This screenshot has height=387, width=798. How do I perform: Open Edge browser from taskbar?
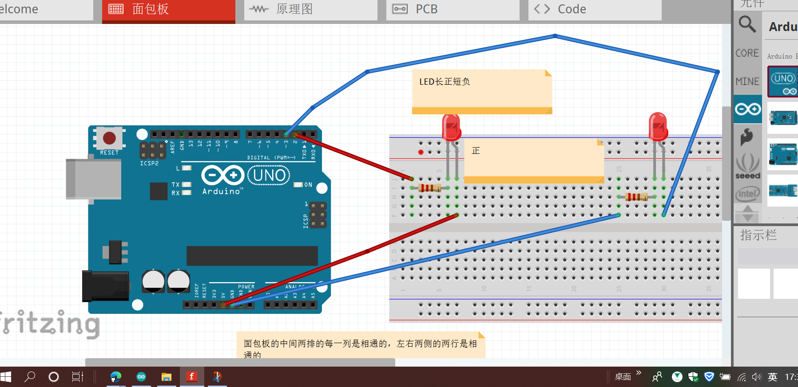[116, 377]
